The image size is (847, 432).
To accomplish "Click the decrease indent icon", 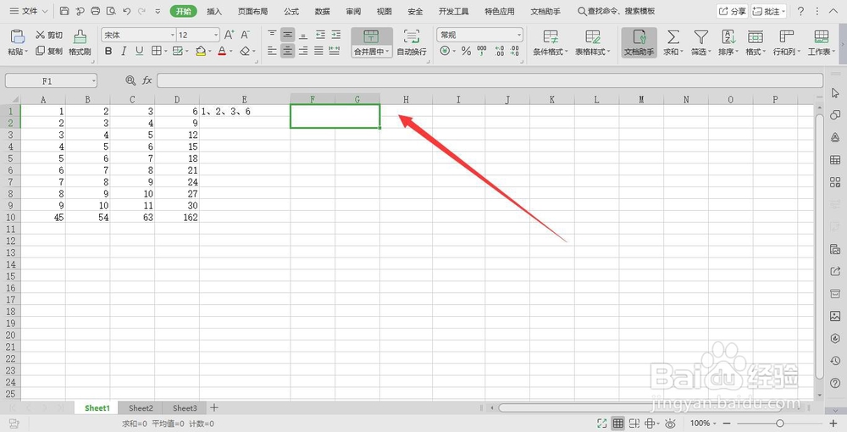I will point(320,35).
